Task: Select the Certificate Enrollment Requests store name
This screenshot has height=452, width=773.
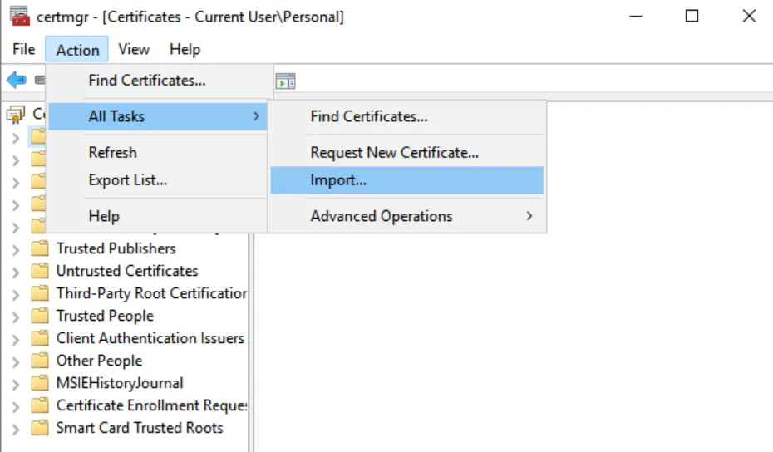Action: (151, 405)
